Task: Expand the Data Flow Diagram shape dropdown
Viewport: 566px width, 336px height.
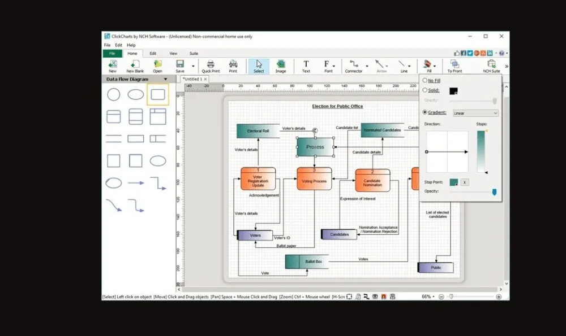Action: tap(166, 79)
